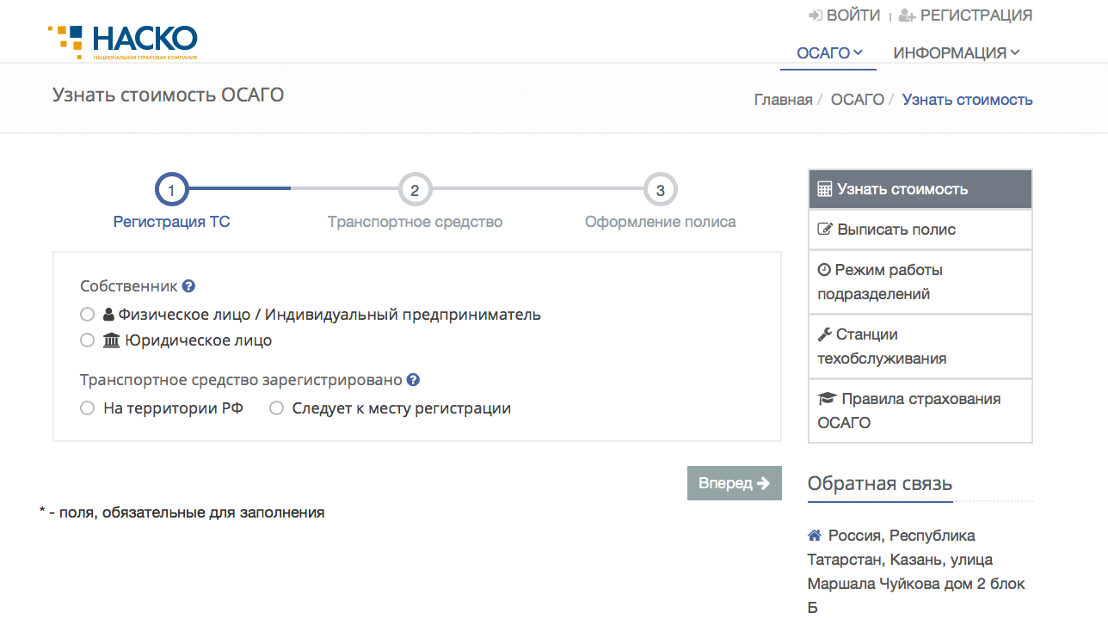This screenshot has width=1108, height=619.
Task: Click the help icon next to Собственник
Action: 188,286
